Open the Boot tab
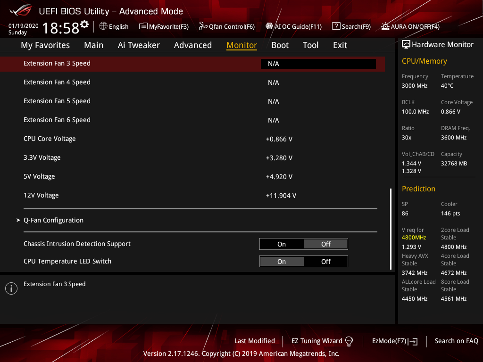The width and height of the screenshot is (483, 362). [280, 45]
